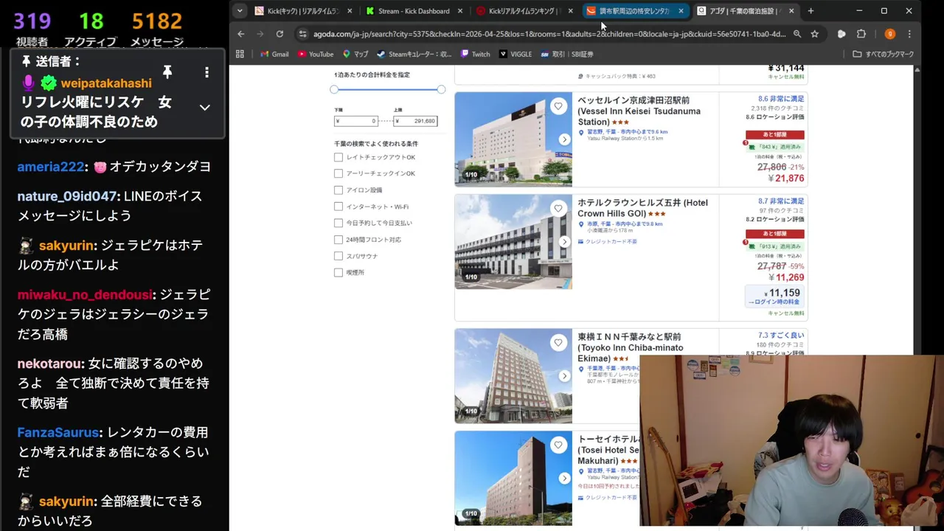Open the Chrome extensions puzzle icon
944x531 pixels.
pyautogui.click(x=861, y=34)
